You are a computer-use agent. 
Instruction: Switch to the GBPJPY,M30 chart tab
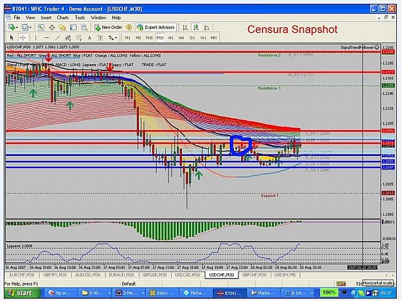coord(55,275)
